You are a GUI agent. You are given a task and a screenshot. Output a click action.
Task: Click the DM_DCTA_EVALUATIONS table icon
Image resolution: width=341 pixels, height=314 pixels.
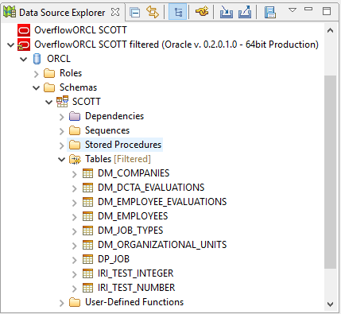(x=87, y=188)
